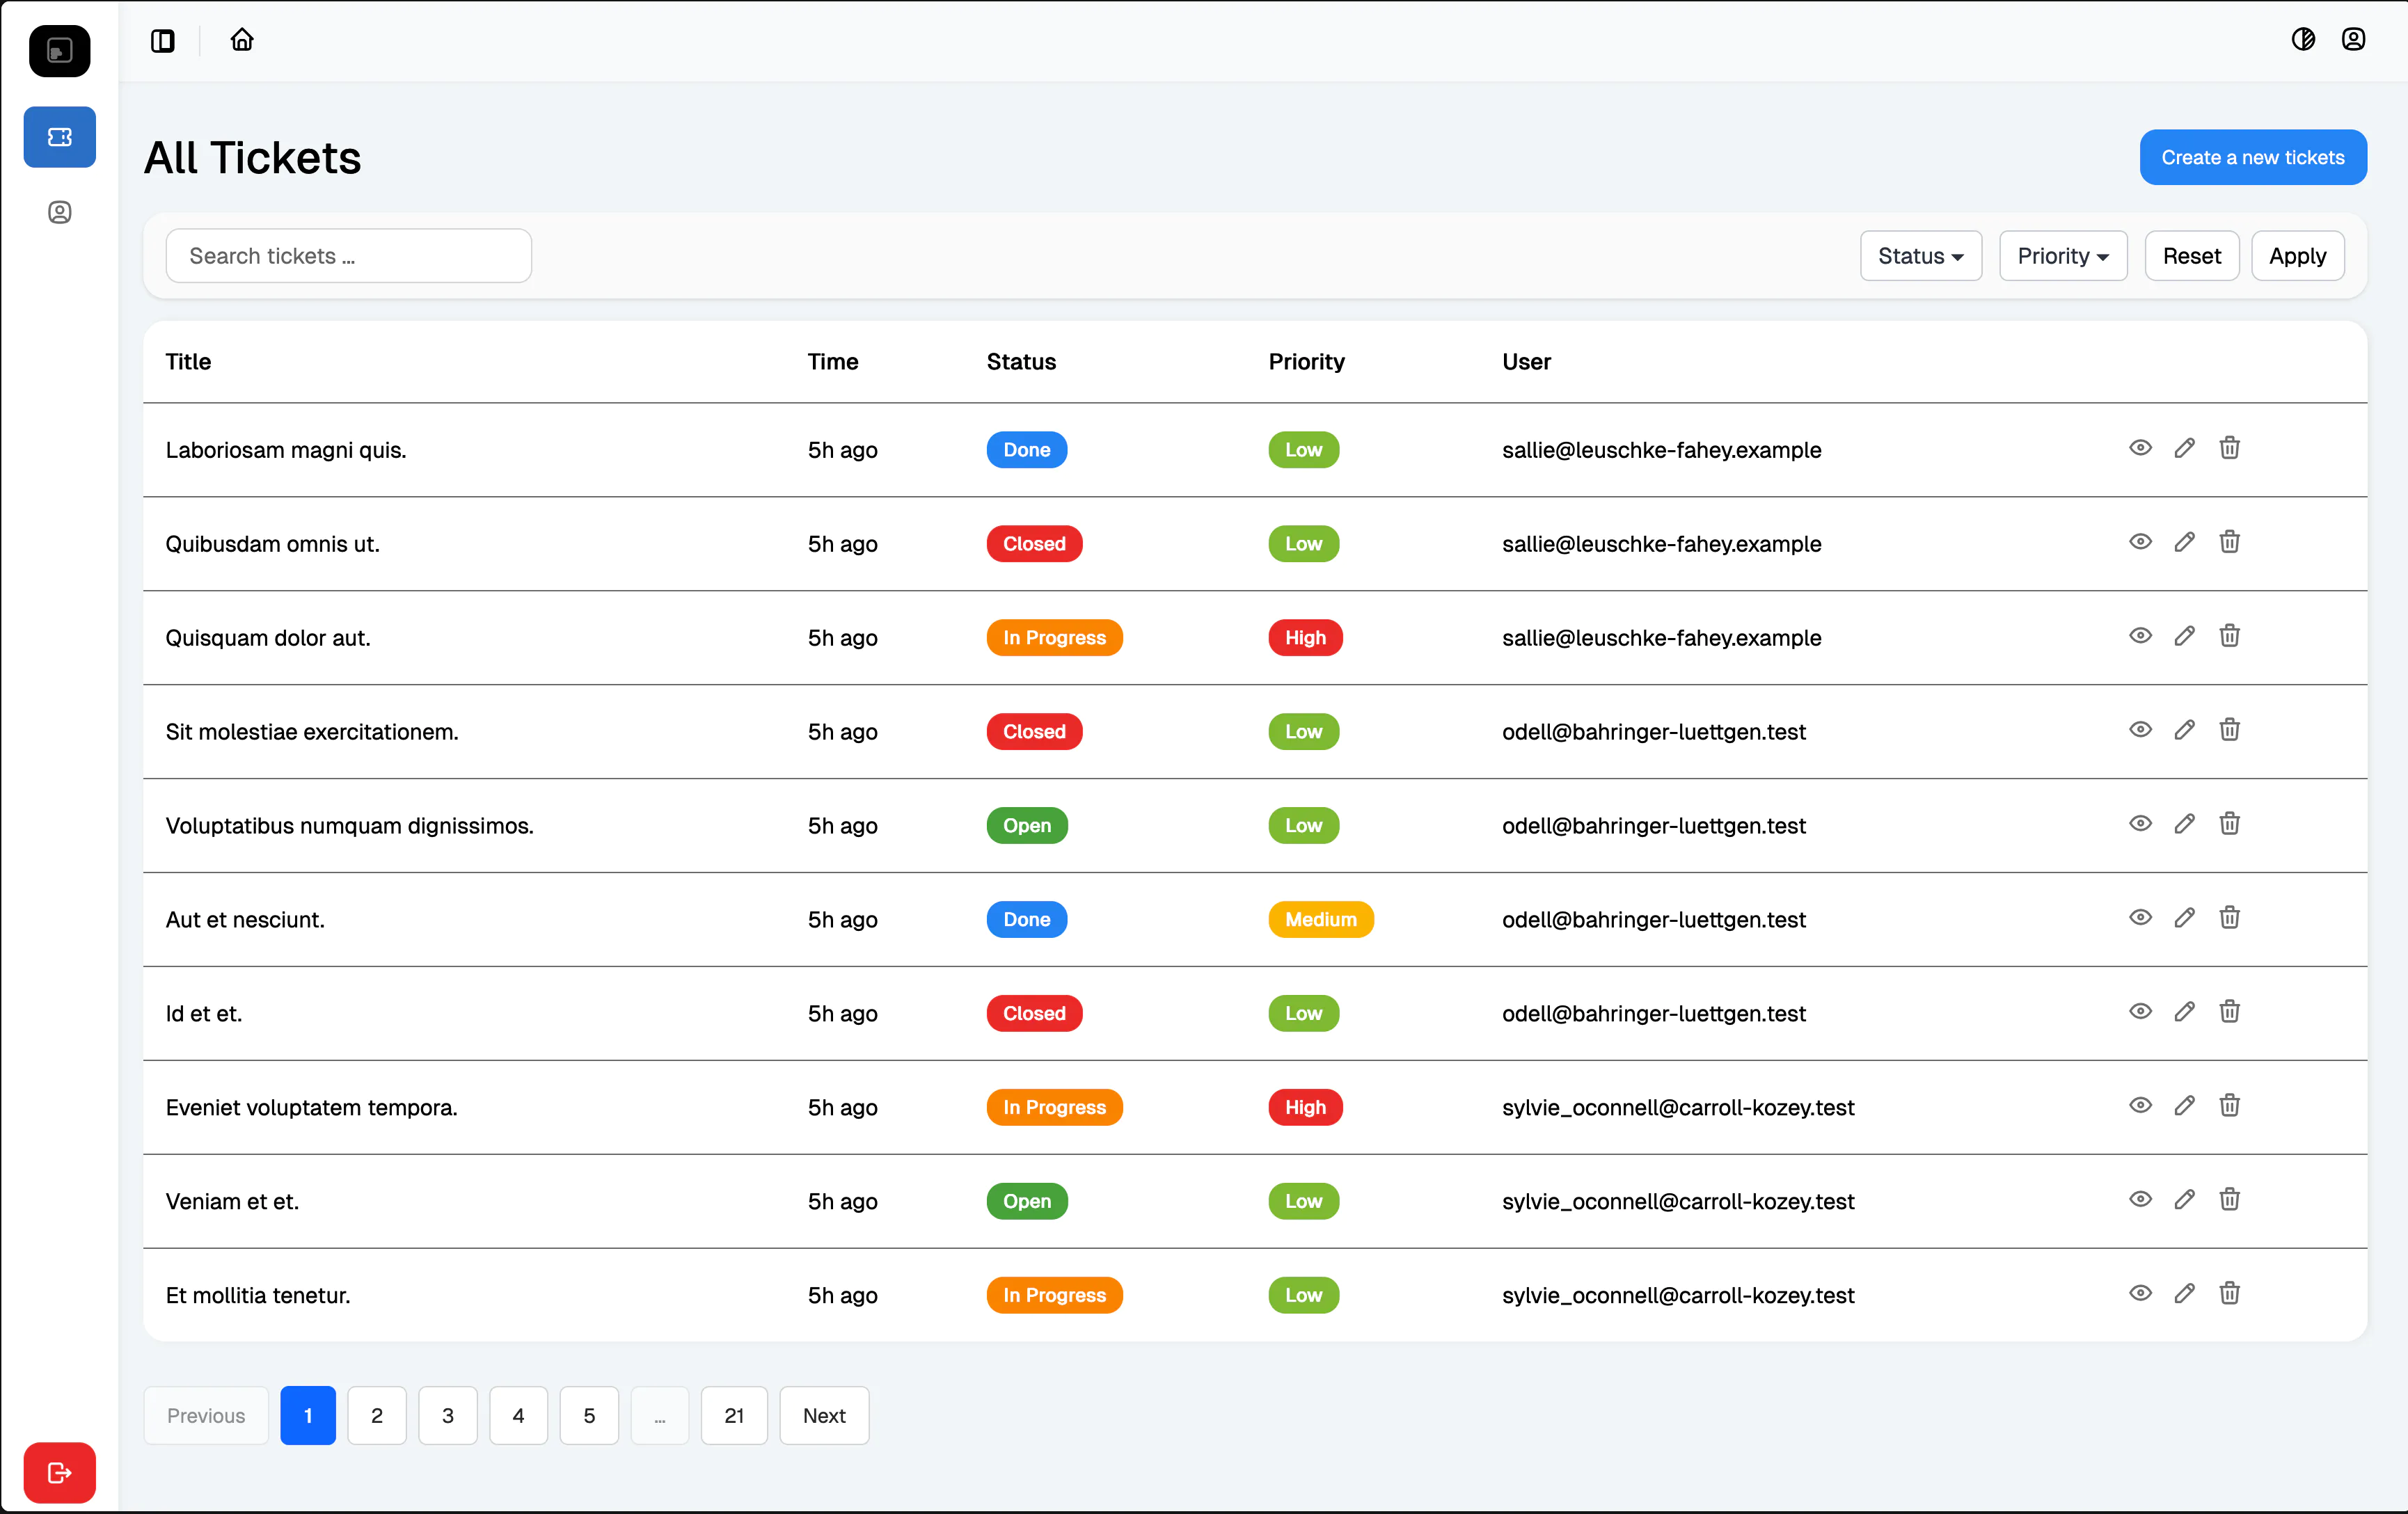Image resolution: width=2408 pixels, height=1514 pixels.
Task: Switch theme with contrast icon
Action: click(2303, 39)
